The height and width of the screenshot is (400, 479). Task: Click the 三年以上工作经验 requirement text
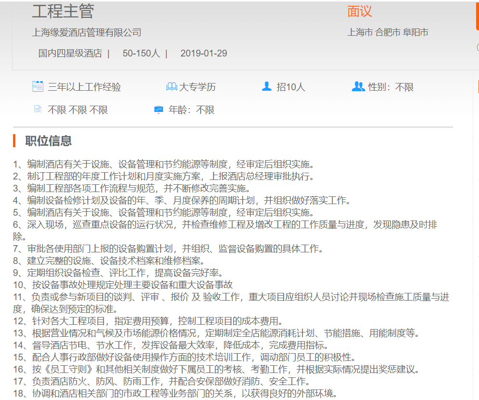pos(84,87)
